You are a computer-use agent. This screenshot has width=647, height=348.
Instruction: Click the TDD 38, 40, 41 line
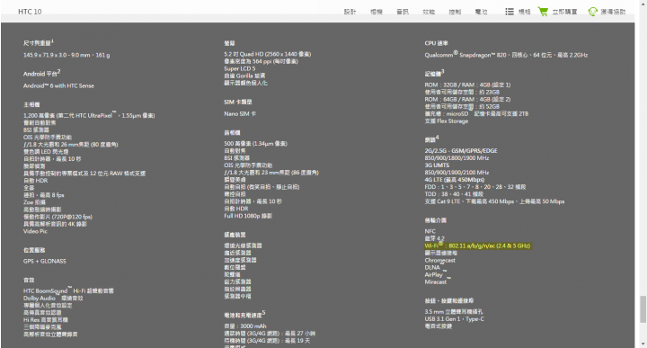[x=454, y=194]
